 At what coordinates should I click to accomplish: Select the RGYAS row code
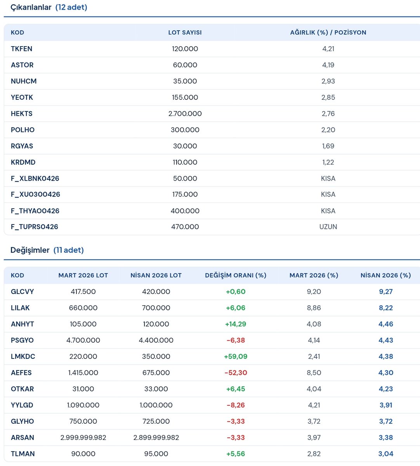pos(22,146)
